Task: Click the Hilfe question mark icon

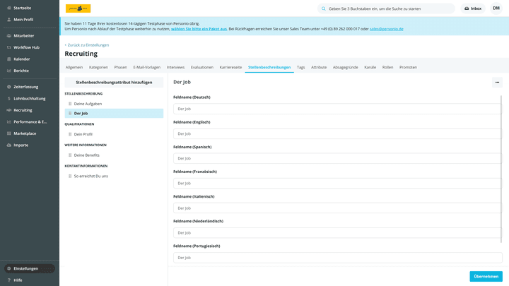Action: click(8, 280)
